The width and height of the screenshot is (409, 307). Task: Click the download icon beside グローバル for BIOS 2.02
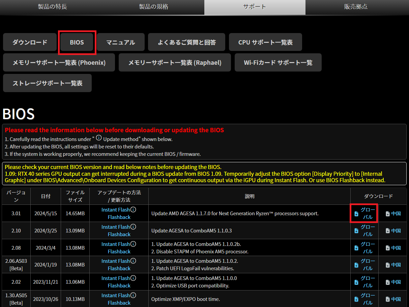coord(356,282)
